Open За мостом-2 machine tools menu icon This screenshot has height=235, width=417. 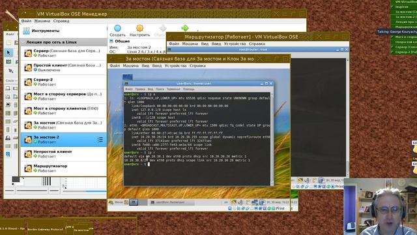pyautogui.click(x=100, y=140)
